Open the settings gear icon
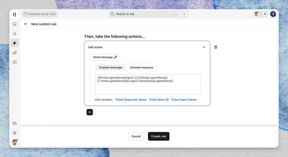This screenshot has height=157, width=288. (x=14, y=133)
